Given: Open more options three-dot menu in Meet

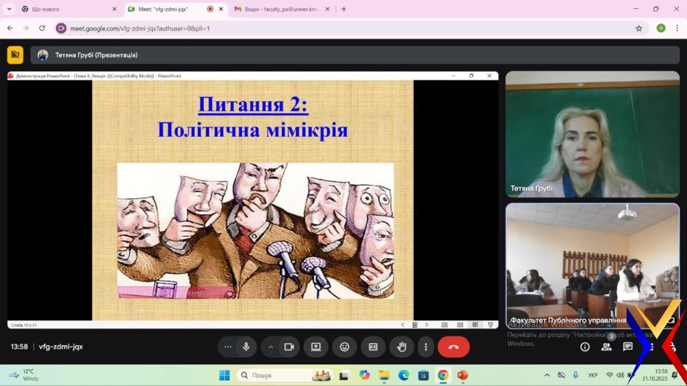Looking at the screenshot, I should click(x=426, y=346).
